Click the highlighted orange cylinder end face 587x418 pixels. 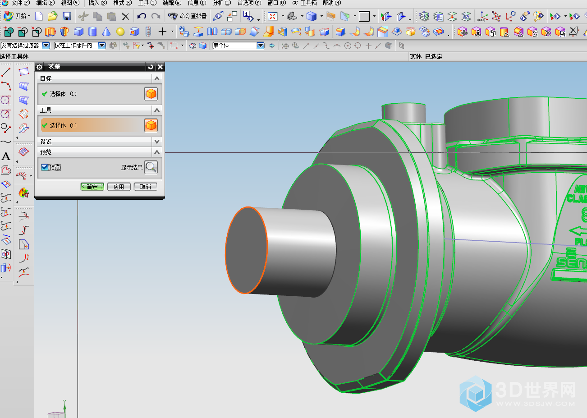tap(247, 250)
